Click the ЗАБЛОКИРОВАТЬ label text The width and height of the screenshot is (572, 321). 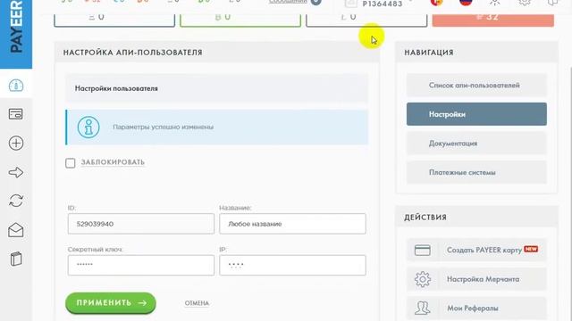click(x=113, y=162)
